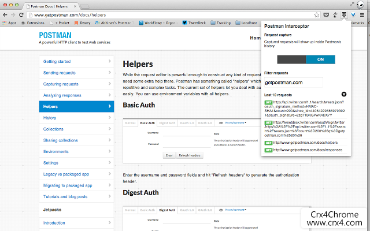Open the Dewey bookmark
Viewport: 370px width, 231px height.
click(83, 23)
